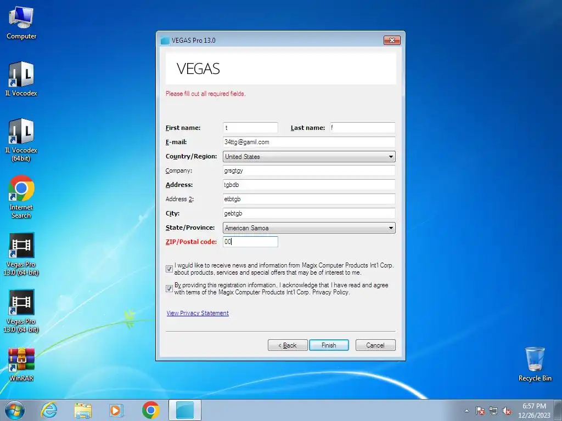
Task: Click the Company input field
Action: click(309, 170)
